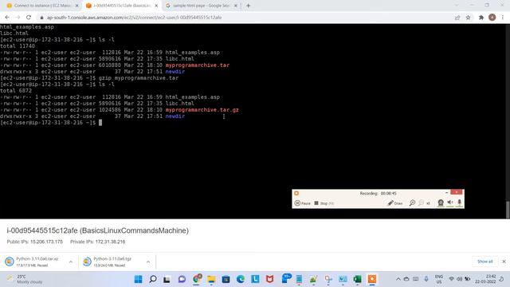This screenshot has width=510, height=287.
Task: Click Show all downloads
Action: coord(485,261)
